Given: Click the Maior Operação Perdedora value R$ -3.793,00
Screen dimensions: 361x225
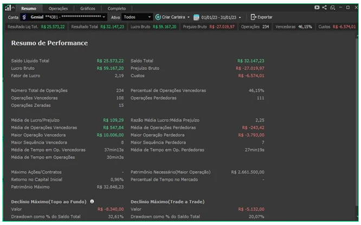Looking at the screenshot, I should [251, 135].
